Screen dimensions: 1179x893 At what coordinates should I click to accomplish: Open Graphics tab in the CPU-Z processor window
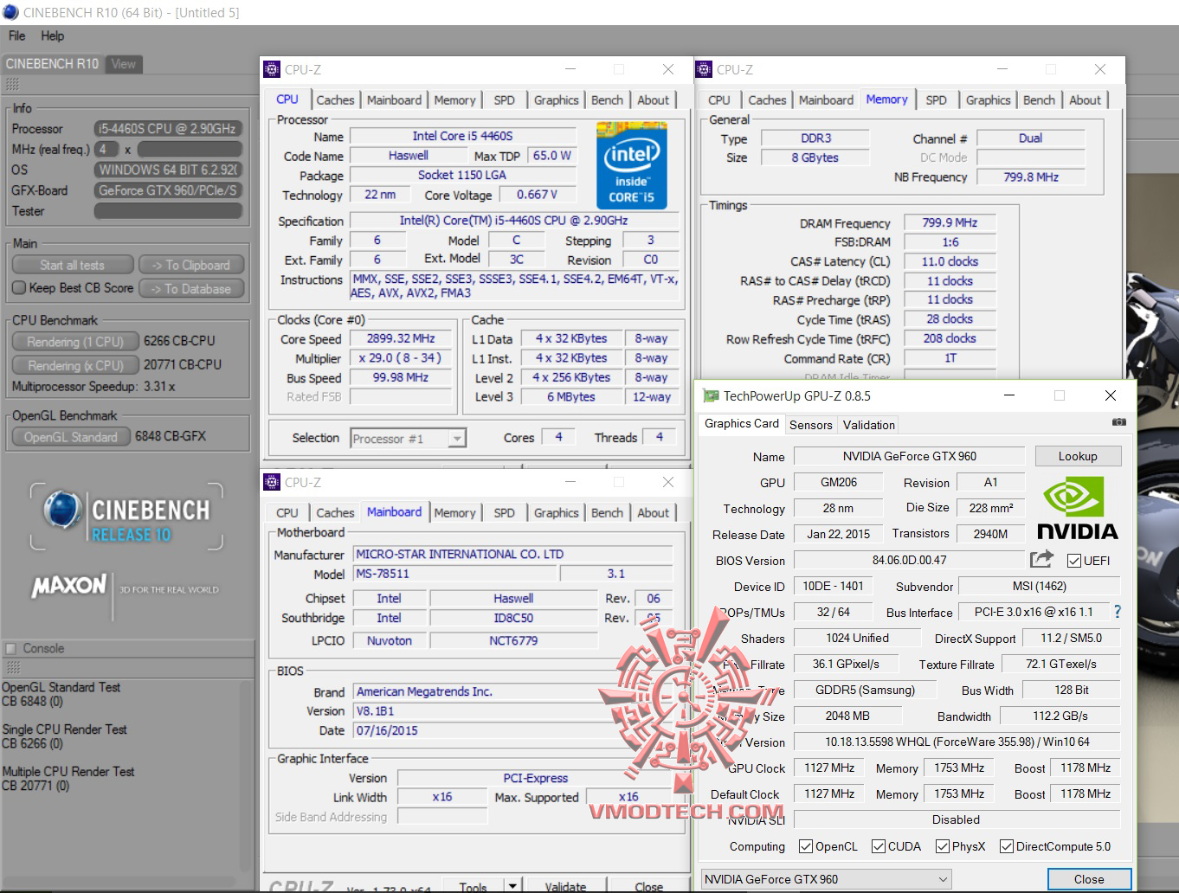click(x=556, y=100)
